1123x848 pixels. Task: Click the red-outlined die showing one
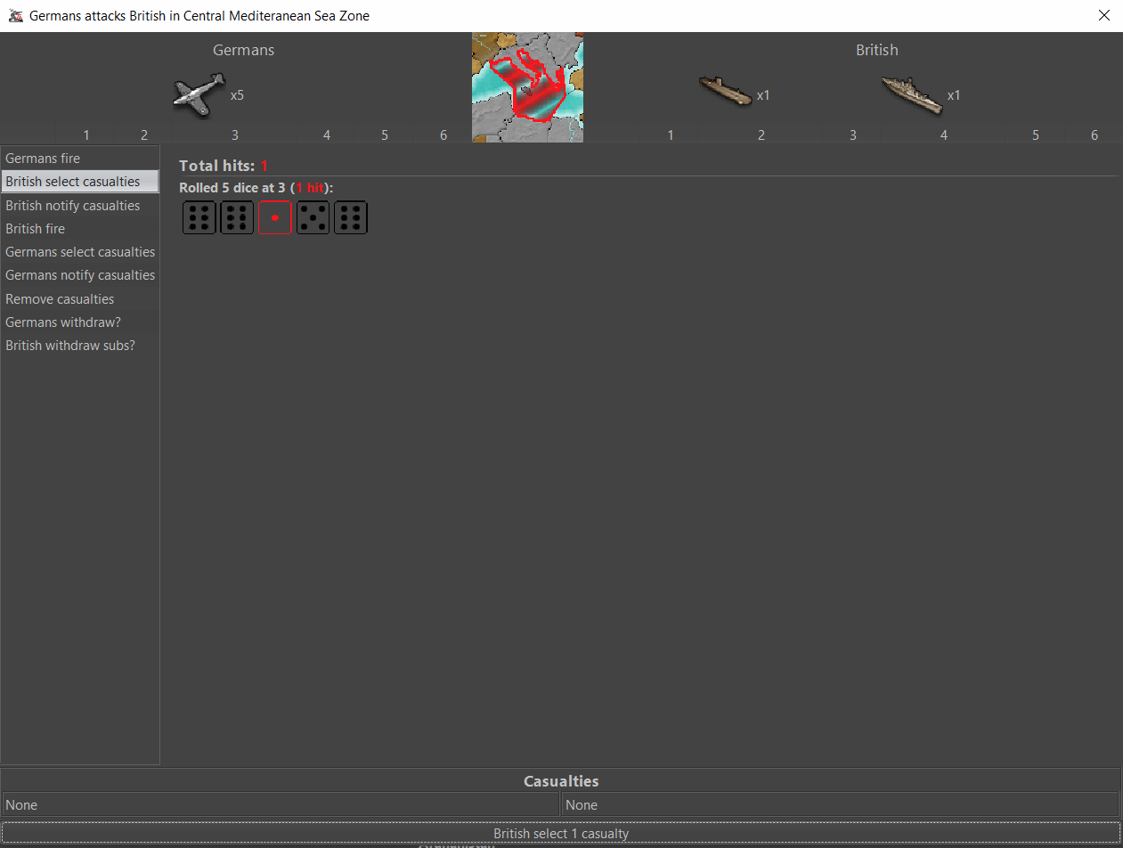(275, 217)
